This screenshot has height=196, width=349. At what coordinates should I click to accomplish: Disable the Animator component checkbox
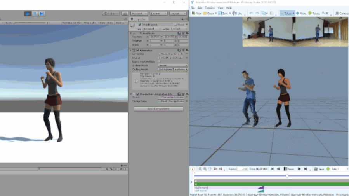[137, 50]
